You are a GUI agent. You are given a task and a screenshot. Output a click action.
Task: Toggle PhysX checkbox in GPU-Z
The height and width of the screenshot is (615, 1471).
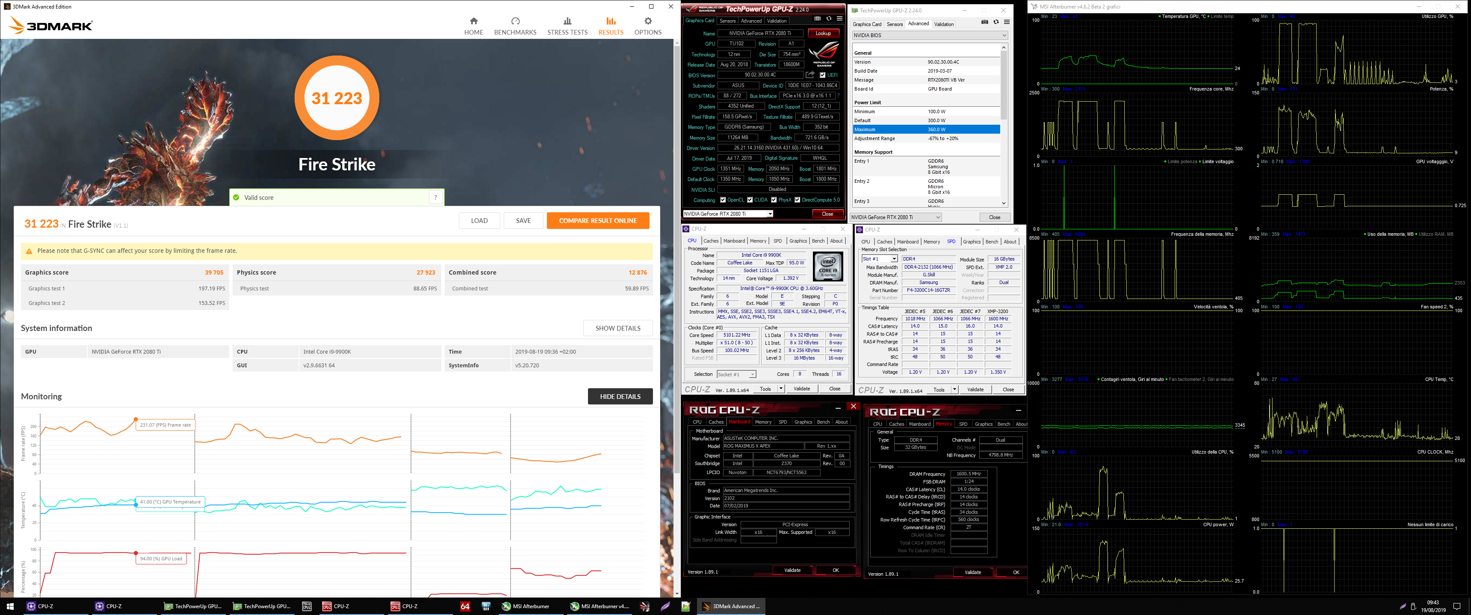[x=774, y=200]
